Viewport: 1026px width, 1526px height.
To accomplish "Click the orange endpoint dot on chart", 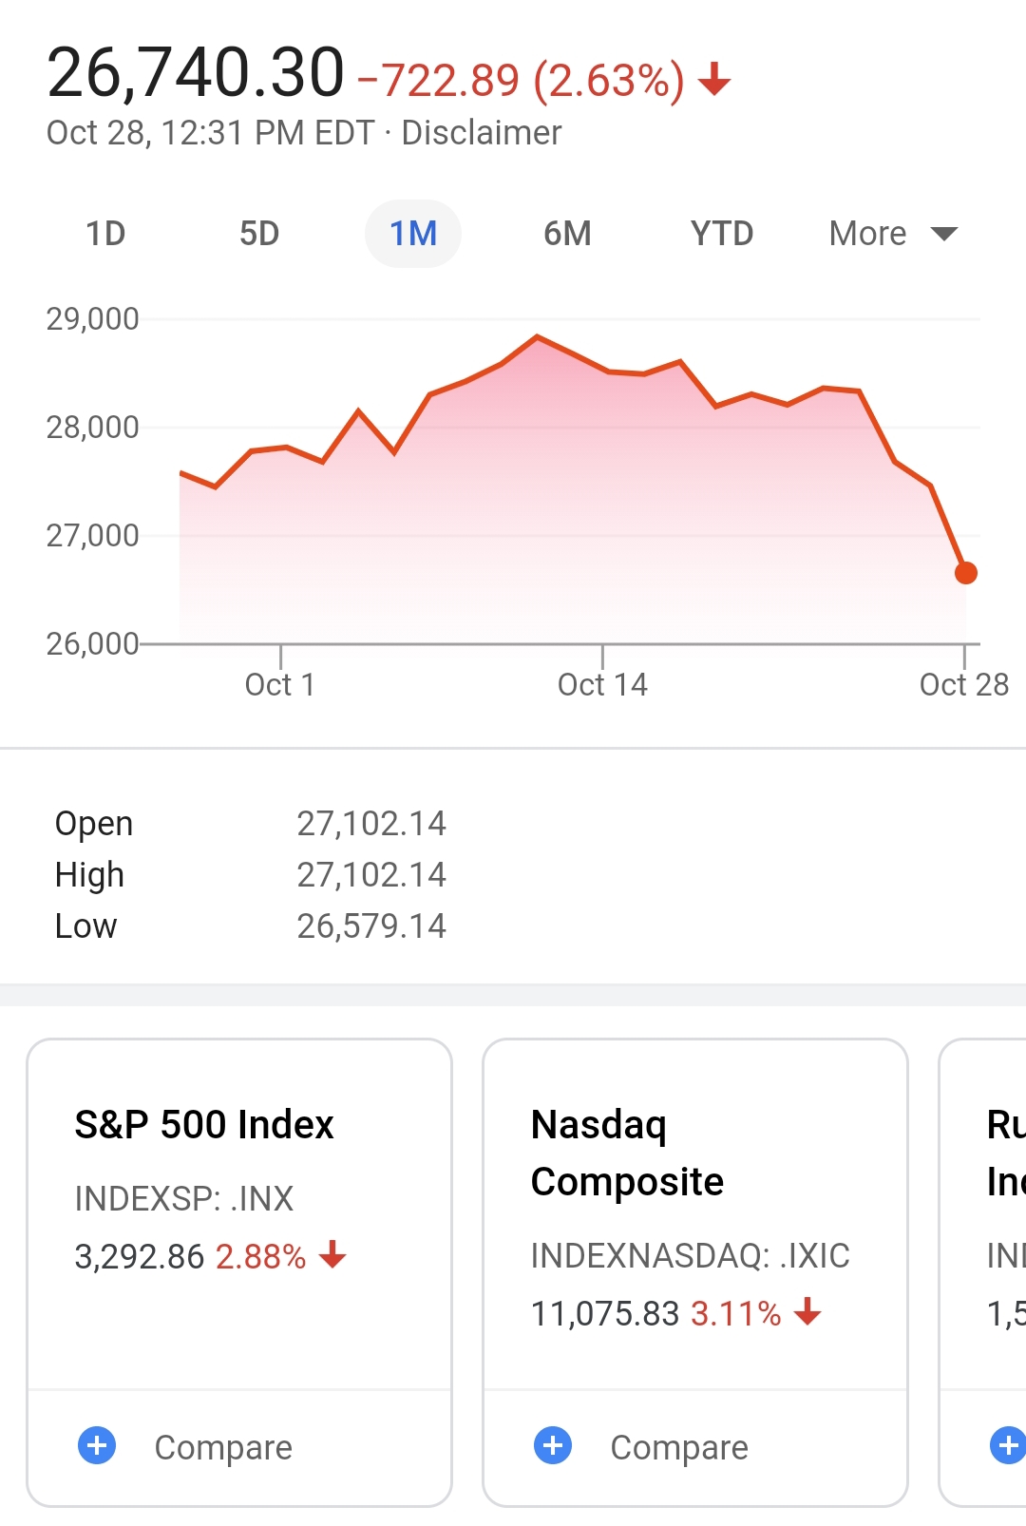I will [x=966, y=573].
